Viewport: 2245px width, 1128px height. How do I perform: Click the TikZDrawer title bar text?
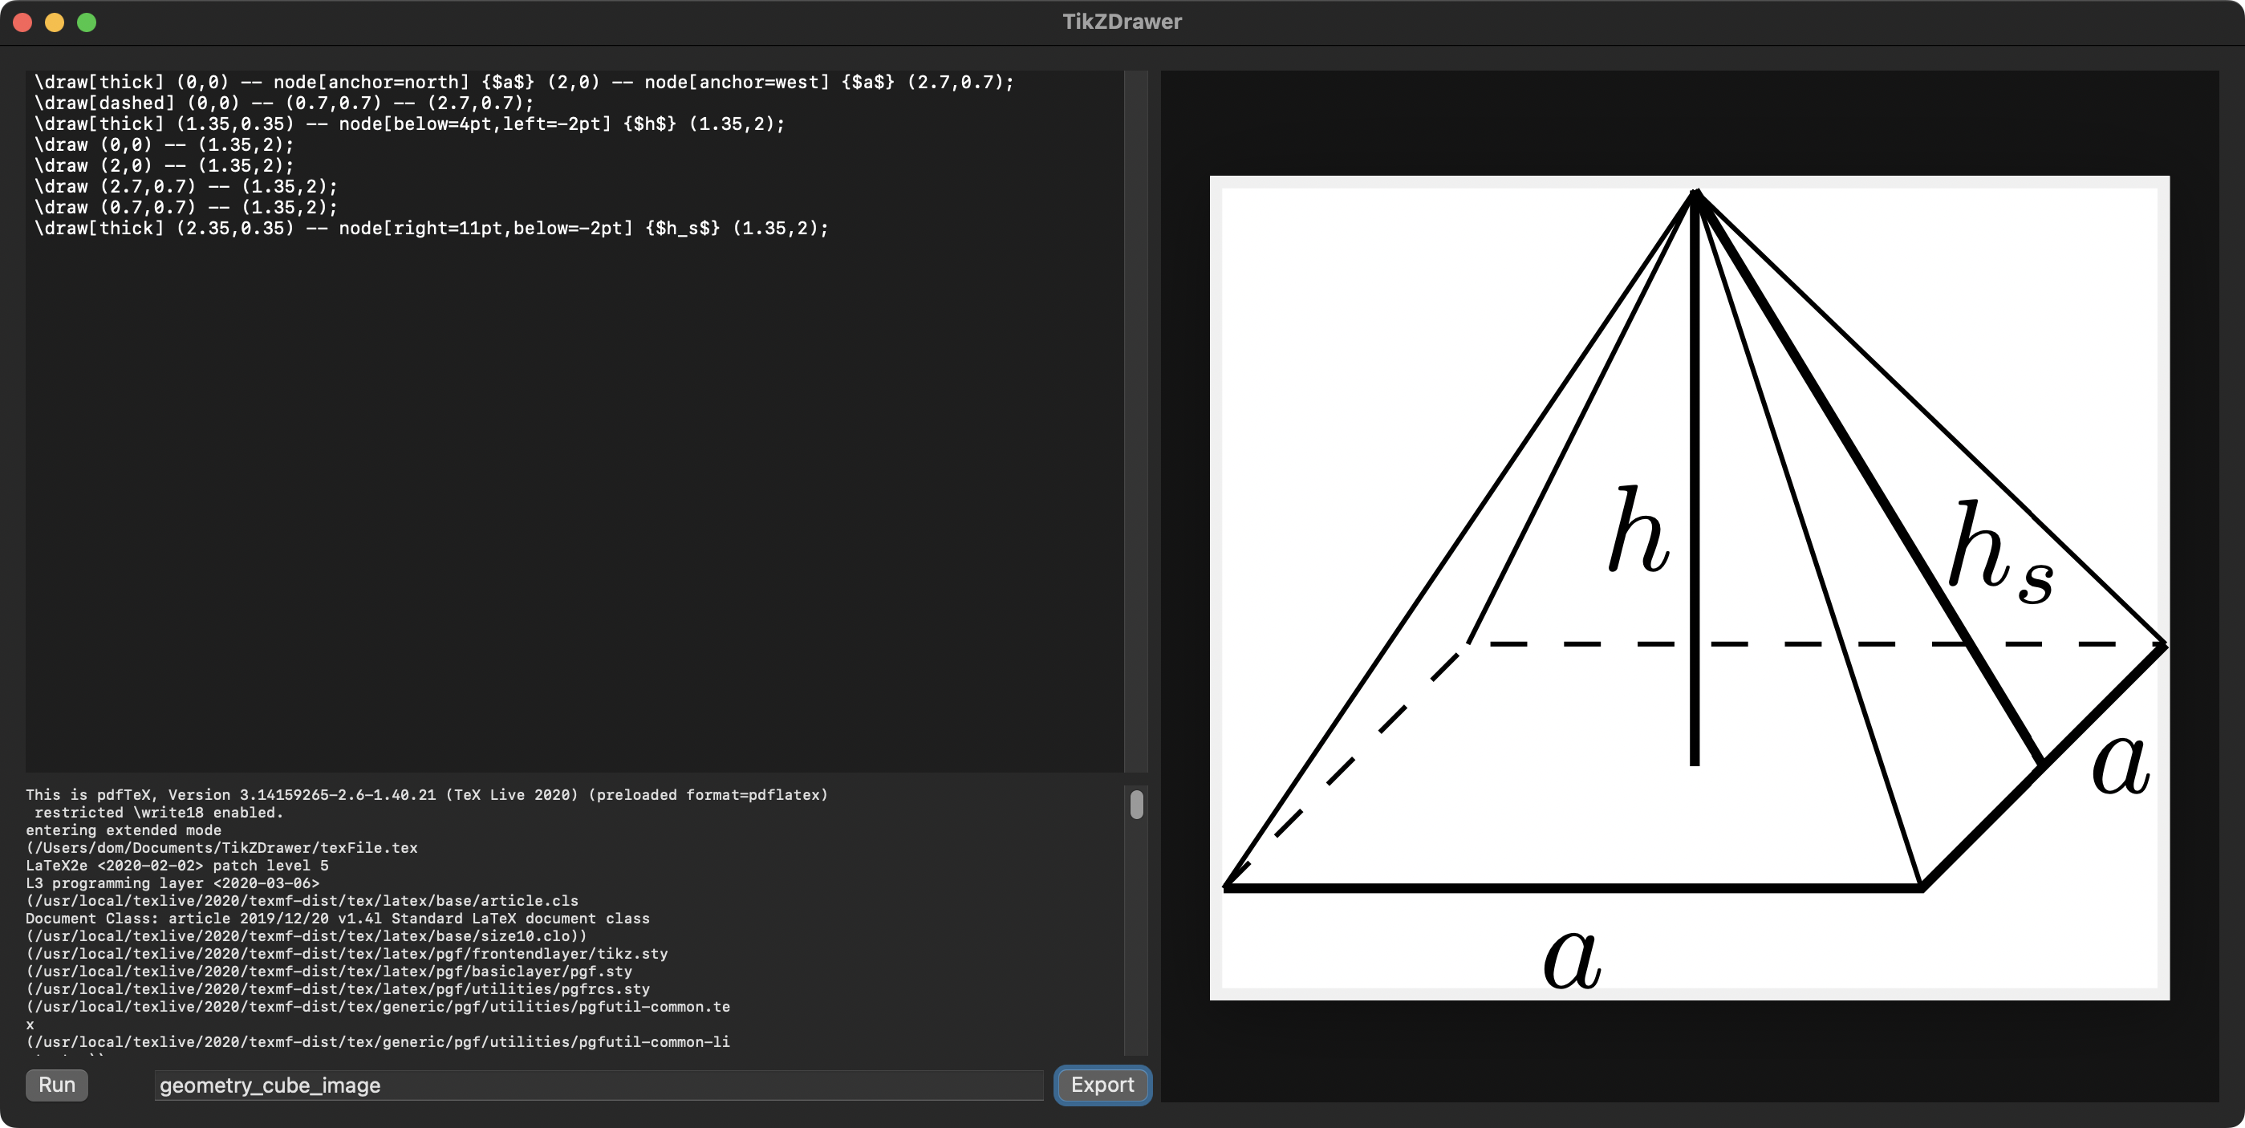(x=1122, y=22)
